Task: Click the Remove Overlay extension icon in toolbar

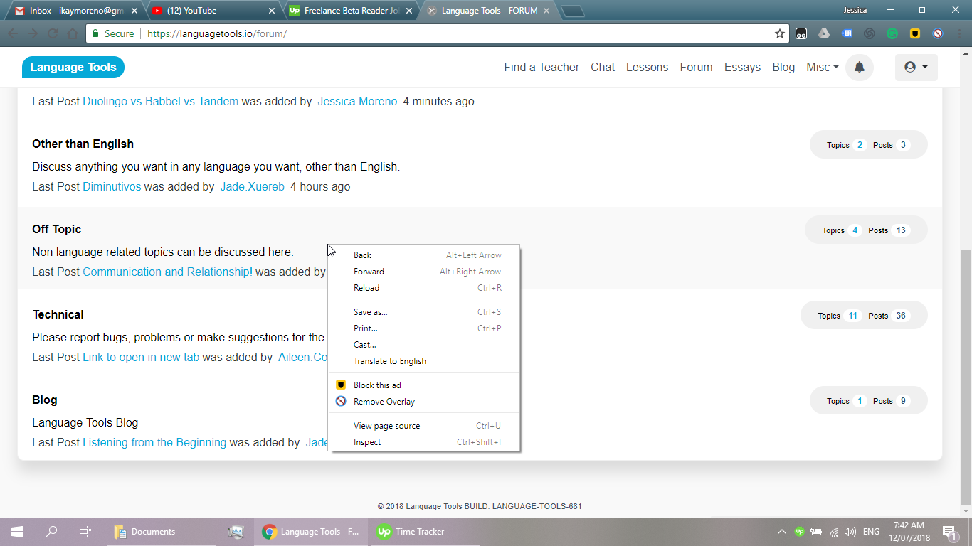Action: point(938,33)
